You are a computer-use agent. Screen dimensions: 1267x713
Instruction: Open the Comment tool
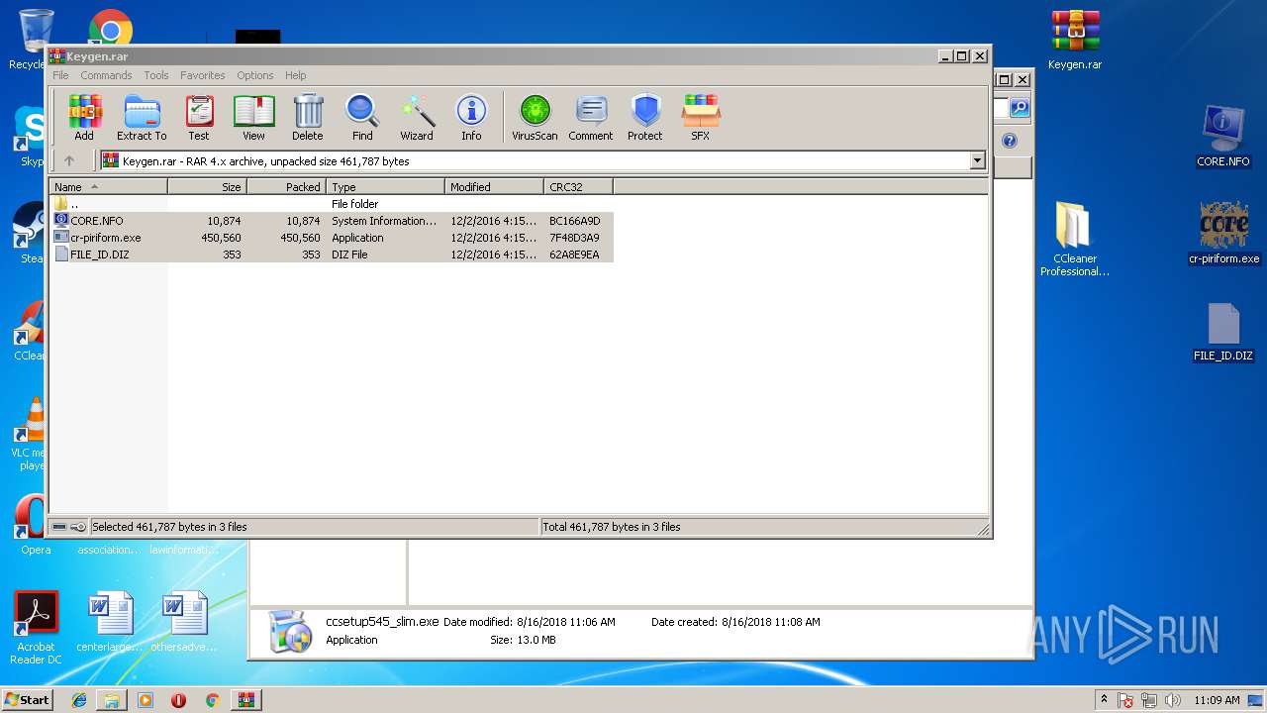(x=591, y=118)
